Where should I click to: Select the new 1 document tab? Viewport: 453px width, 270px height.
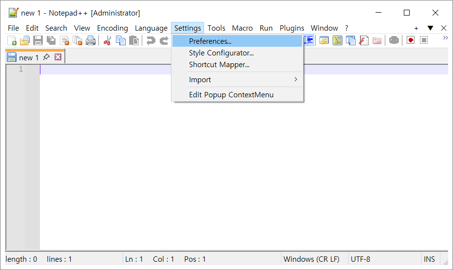[x=29, y=58]
